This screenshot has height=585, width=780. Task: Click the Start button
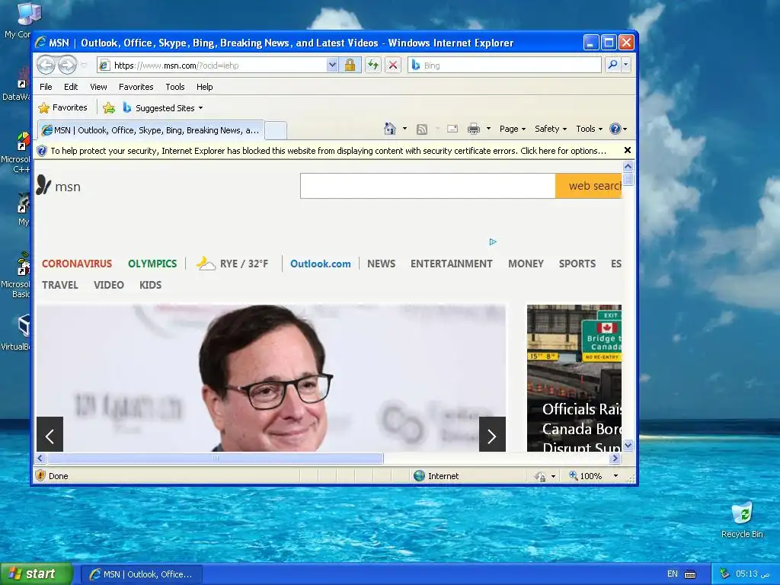click(x=36, y=574)
